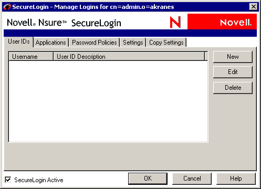This screenshot has width=261, height=189.
Task: Open Help for SecureLogin
Action: tap(236, 178)
